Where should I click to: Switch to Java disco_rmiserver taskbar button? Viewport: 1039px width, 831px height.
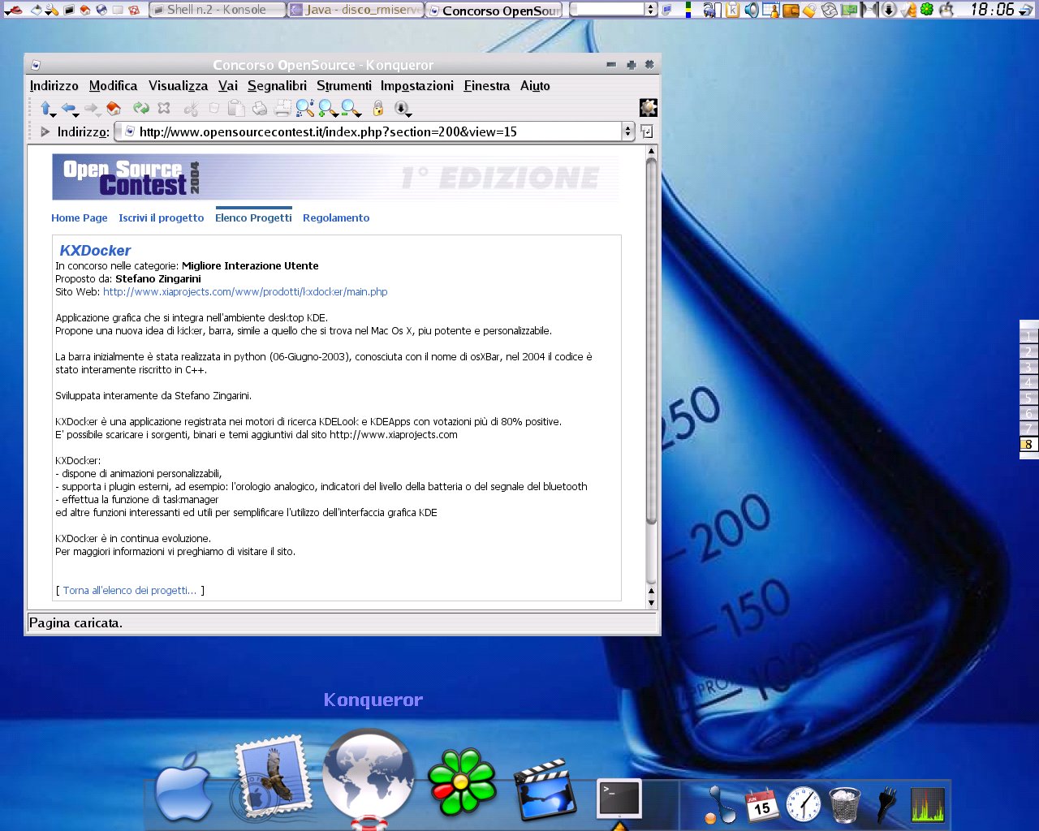point(356,10)
